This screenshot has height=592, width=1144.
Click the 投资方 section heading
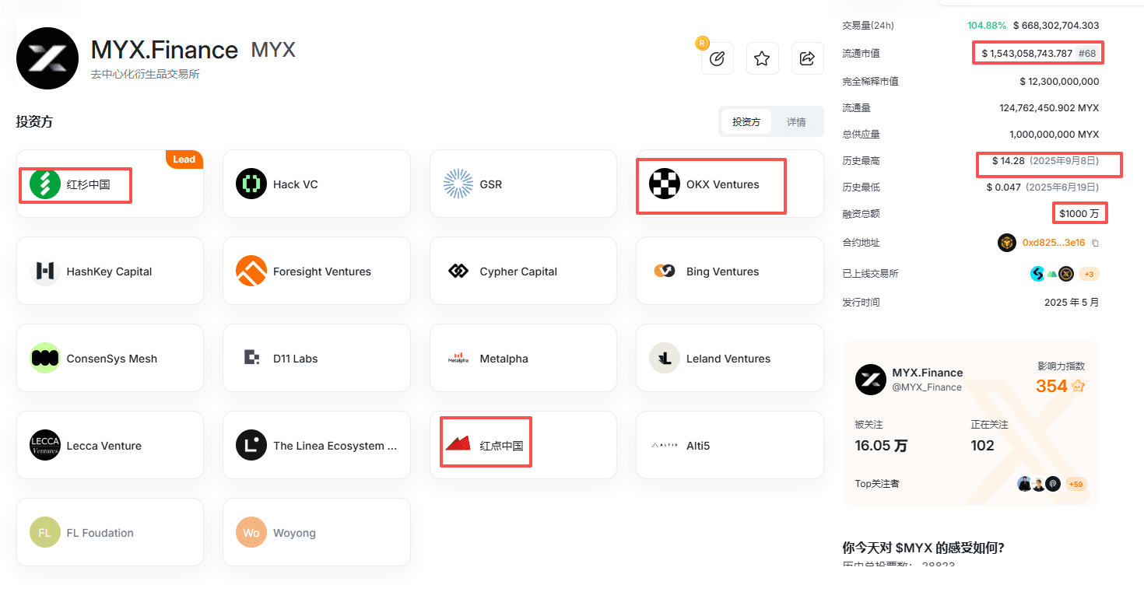pos(34,122)
